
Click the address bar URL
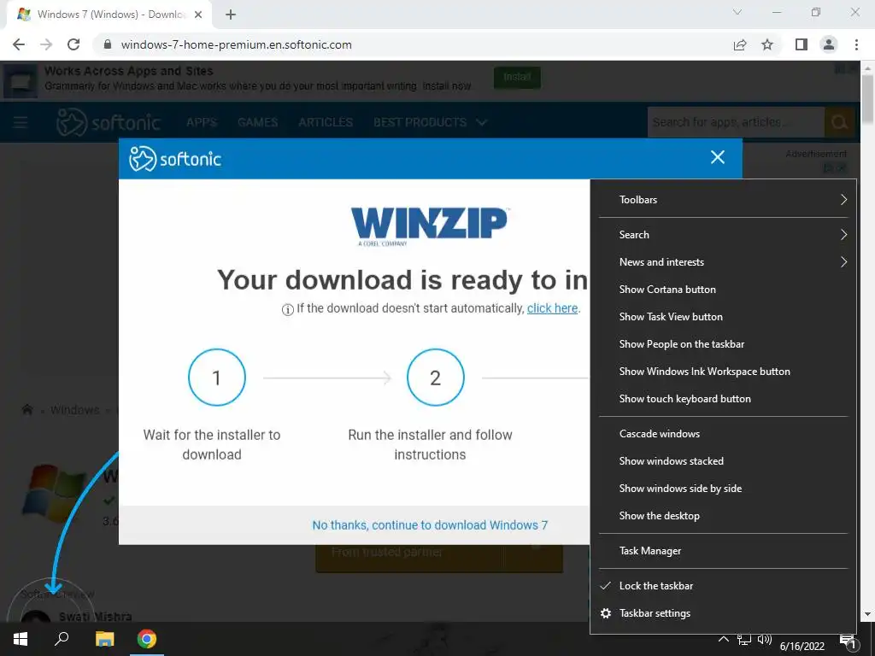click(x=236, y=44)
